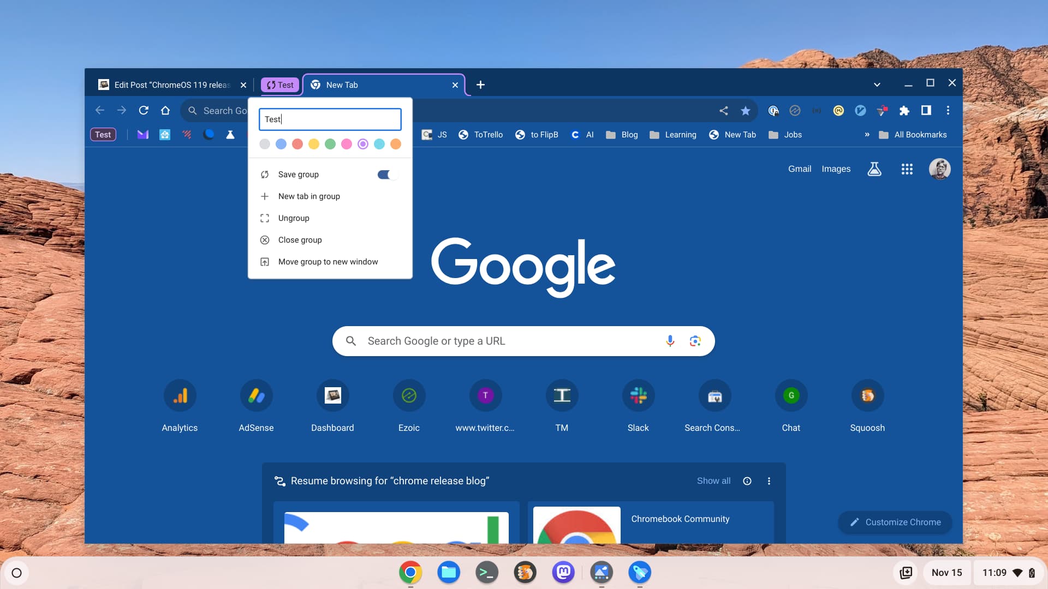Open the Learning bookmarks folder
Viewport: 1048px width, 589px height.
click(x=673, y=135)
